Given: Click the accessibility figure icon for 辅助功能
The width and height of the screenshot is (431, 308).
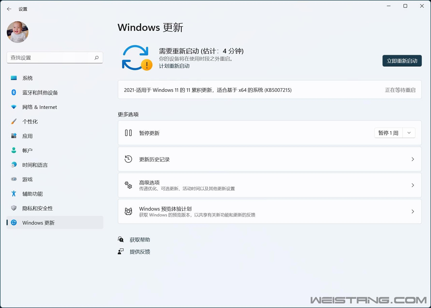Looking at the screenshot, I should point(14,194).
